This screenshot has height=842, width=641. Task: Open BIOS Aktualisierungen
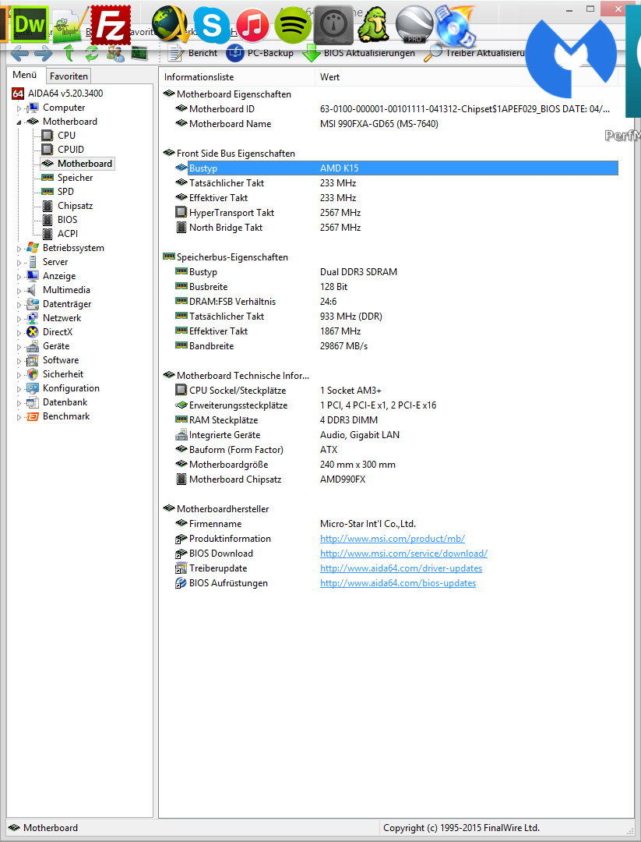pyautogui.click(x=358, y=53)
